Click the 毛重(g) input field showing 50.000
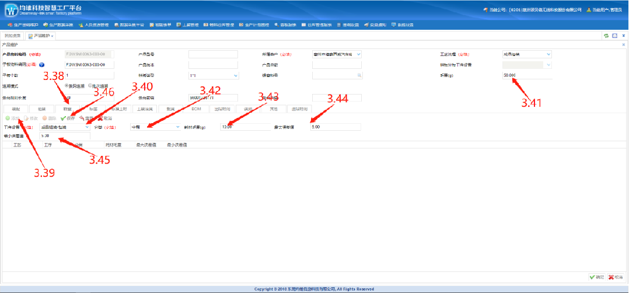This screenshot has height=293, width=629. (x=526, y=75)
